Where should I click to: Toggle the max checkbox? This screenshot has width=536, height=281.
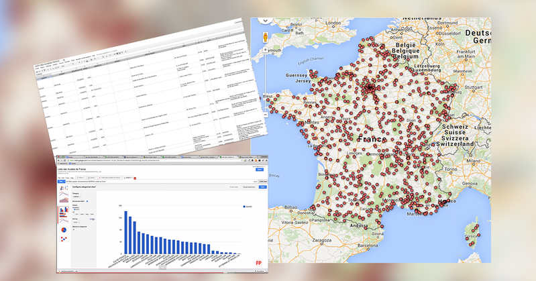coord(80,214)
